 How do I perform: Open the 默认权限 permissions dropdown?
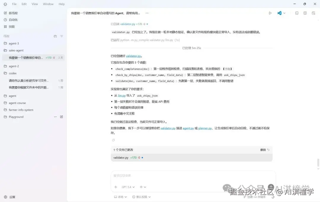(x=141, y=197)
